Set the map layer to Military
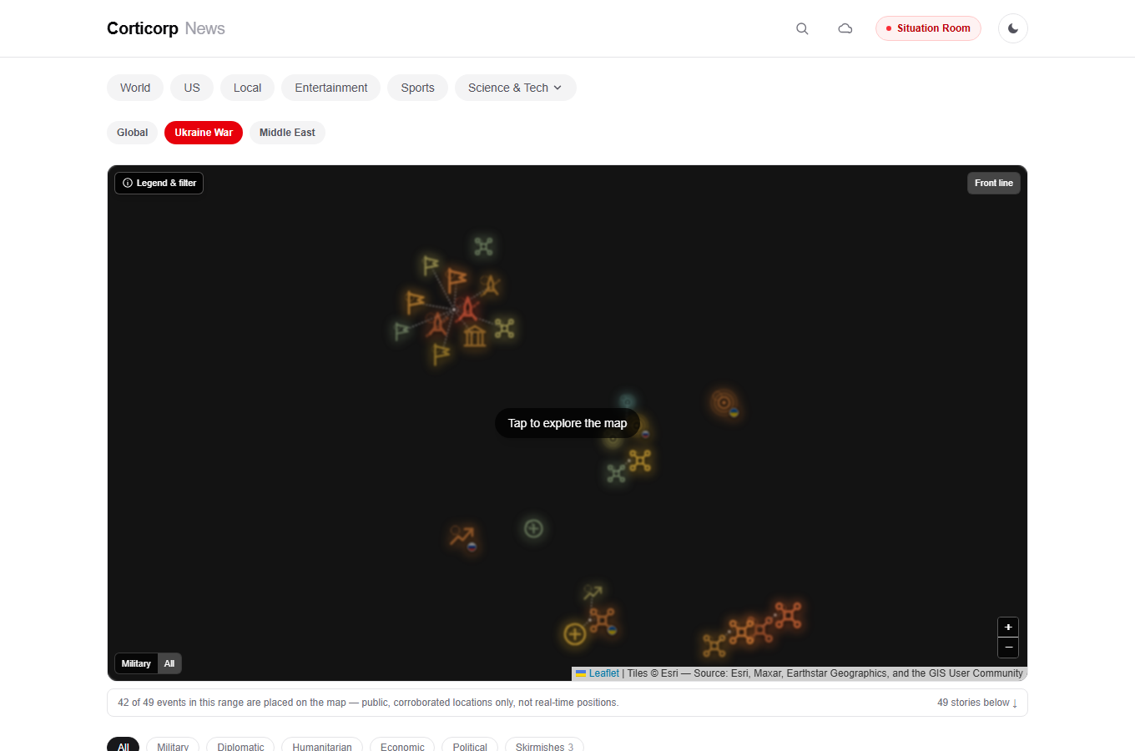This screenshot has width=1135, height=751. point(136,663)
